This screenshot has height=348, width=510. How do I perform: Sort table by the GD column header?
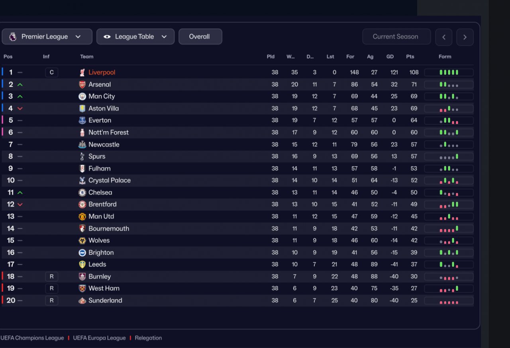390,56
